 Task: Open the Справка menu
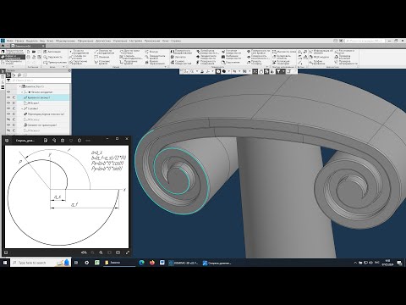pos(176,41)
